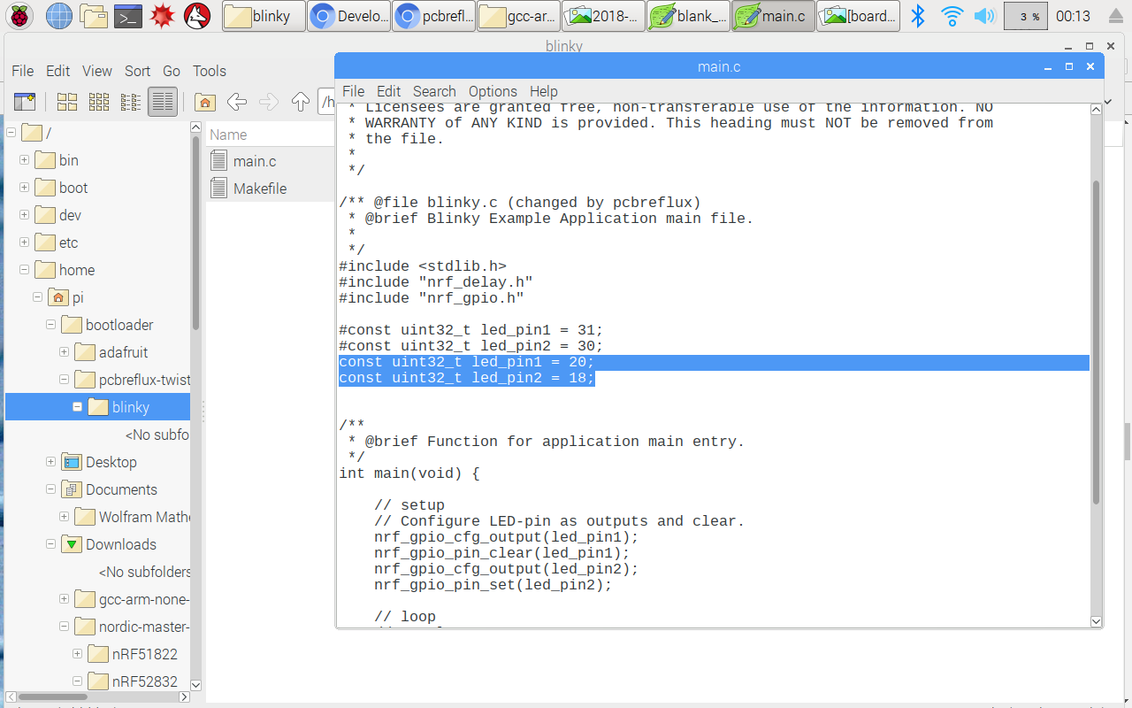Collapse the pi folder tree node
Viewport: 1132px width, 708px height.
coord(38,297)
